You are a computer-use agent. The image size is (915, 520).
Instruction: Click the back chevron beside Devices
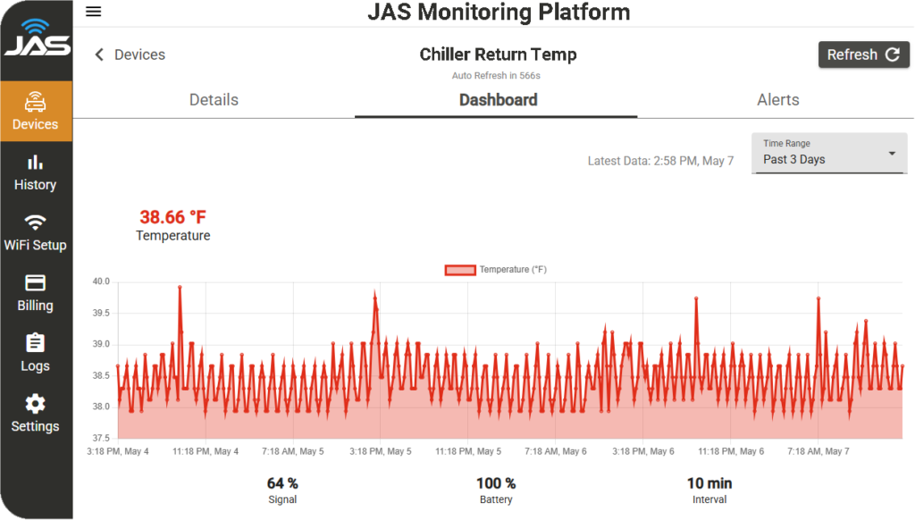[99, 55]
